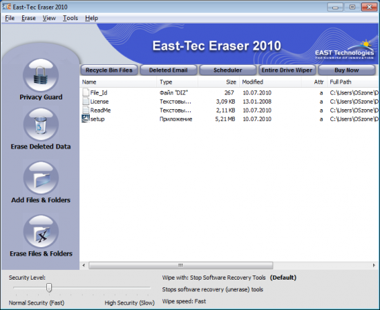Click the Scheduler button
This screenshot has width=380, height=310.
[227, 70]
